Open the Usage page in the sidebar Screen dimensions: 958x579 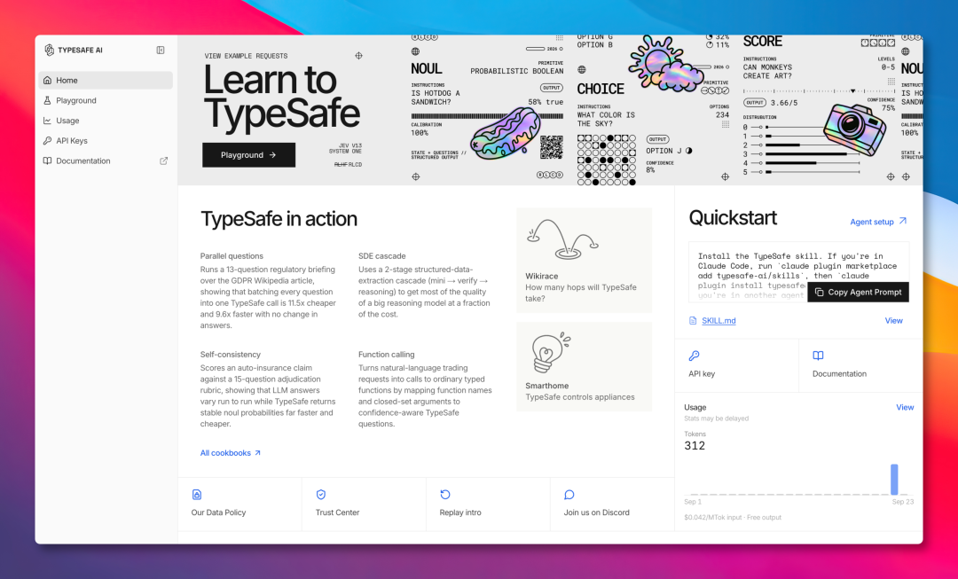pos(106,121)
